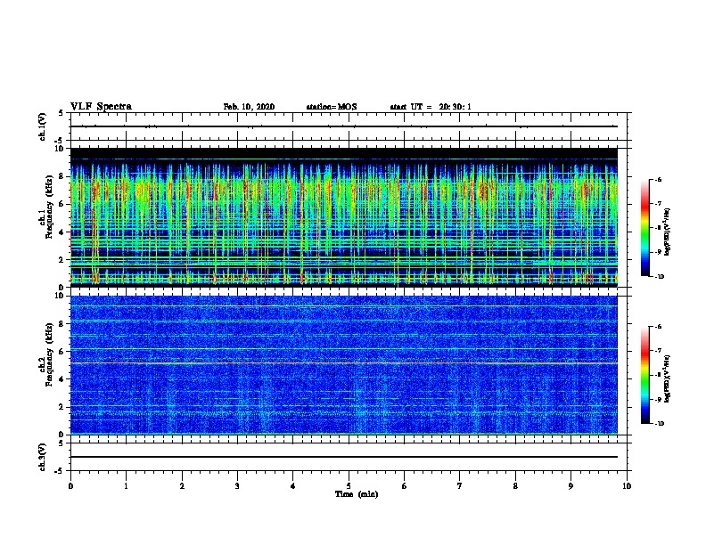
Task: Click time axis tick label '5'
Action: click(x=349, y=485)
